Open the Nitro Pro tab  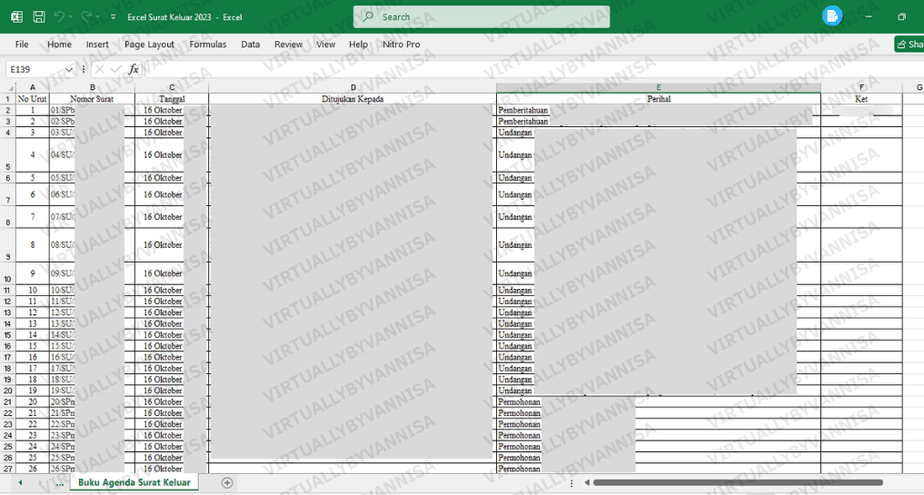coord(401,45)
